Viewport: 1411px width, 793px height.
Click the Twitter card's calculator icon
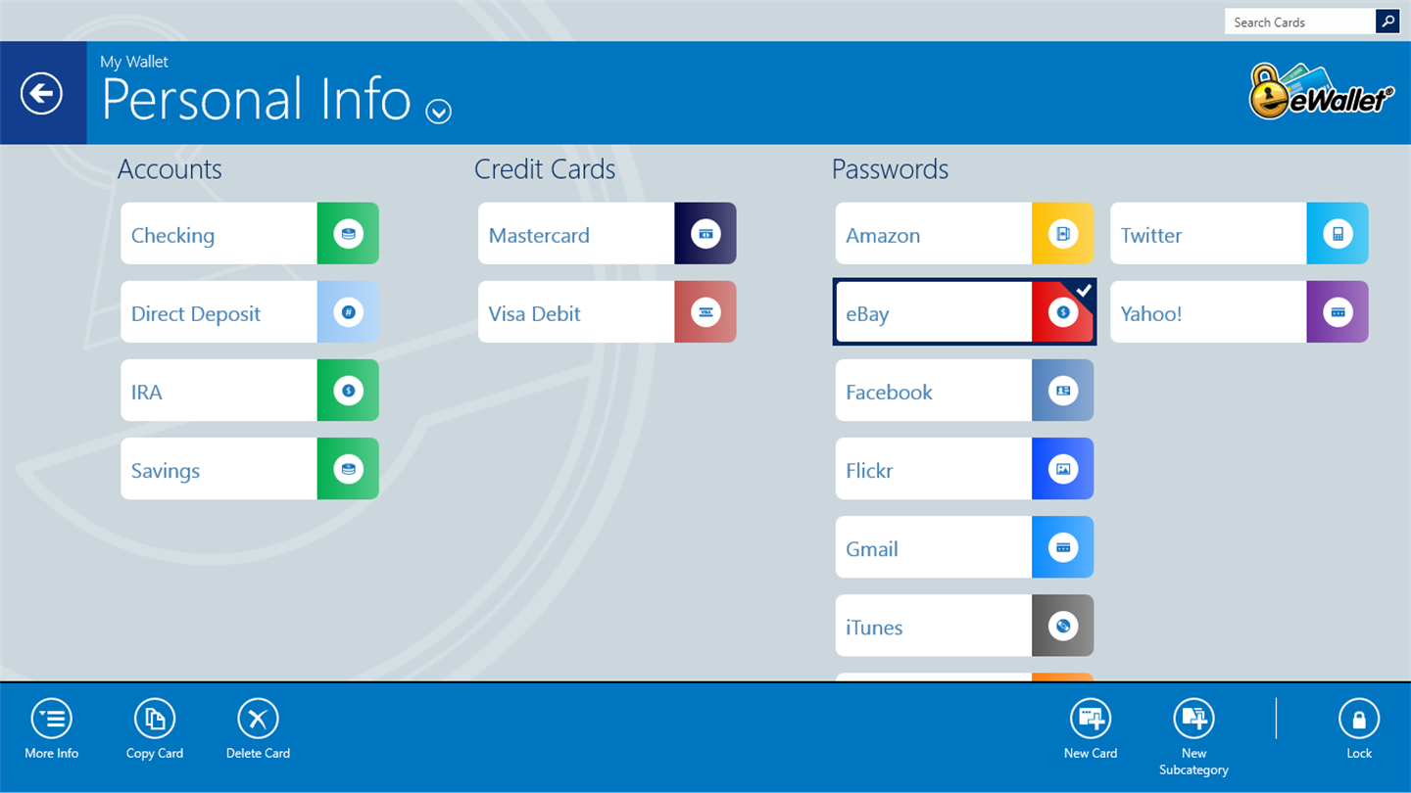pyautogui.click(x=1338, y=234)
